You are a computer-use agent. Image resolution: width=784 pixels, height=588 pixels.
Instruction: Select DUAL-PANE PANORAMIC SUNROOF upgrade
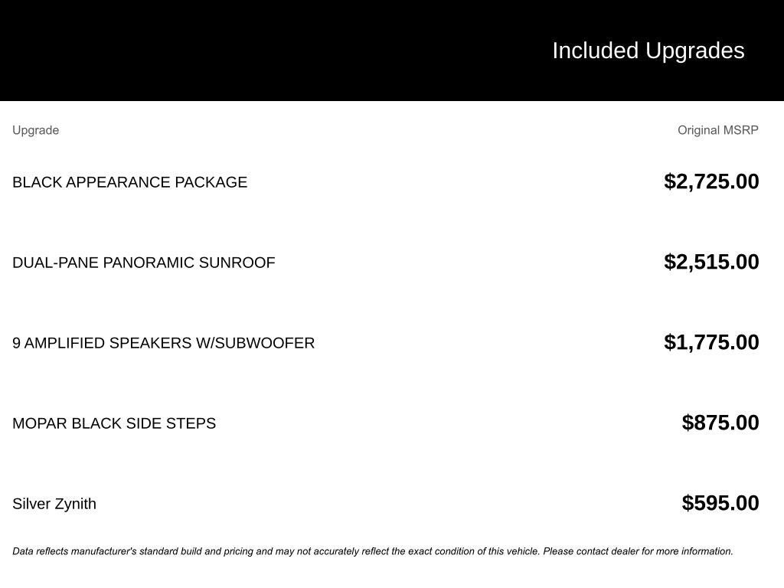[x=143, y=263]
